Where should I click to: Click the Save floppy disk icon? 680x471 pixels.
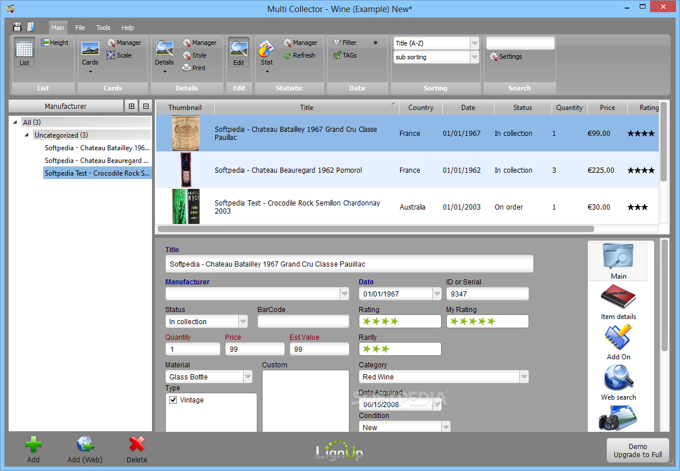tap(17, 27)
